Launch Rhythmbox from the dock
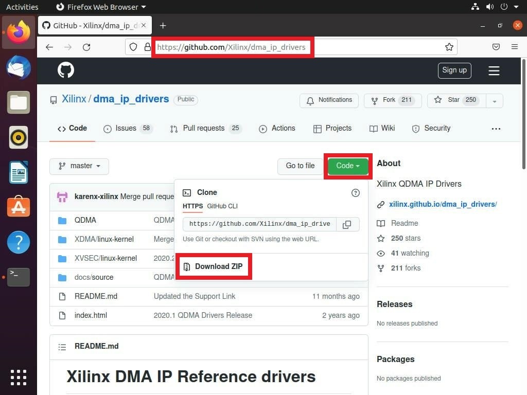 tap(19, 137)
